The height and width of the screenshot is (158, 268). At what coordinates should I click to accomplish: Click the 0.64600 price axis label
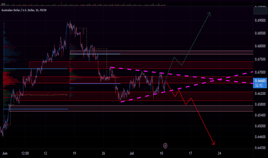[x=260, y=137]
